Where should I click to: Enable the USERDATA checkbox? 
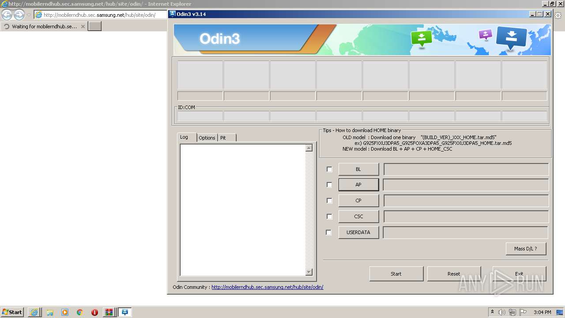pyautogui.click(x=328, y=232)
